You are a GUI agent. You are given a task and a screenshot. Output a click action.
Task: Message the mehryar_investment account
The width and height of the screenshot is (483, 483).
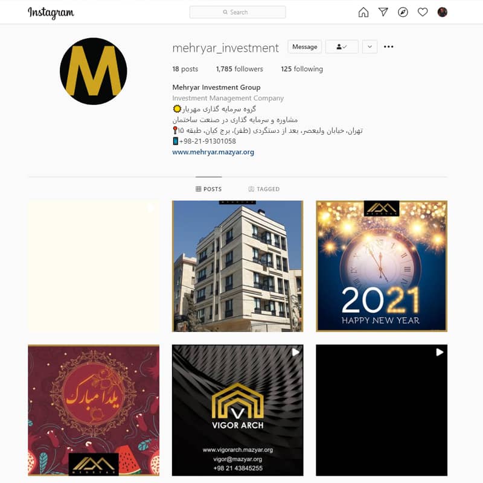(305, 47)
